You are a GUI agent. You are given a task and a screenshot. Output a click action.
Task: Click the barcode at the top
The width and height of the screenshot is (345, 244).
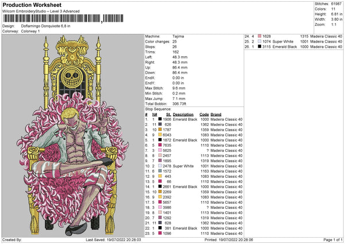pos(63,18)
